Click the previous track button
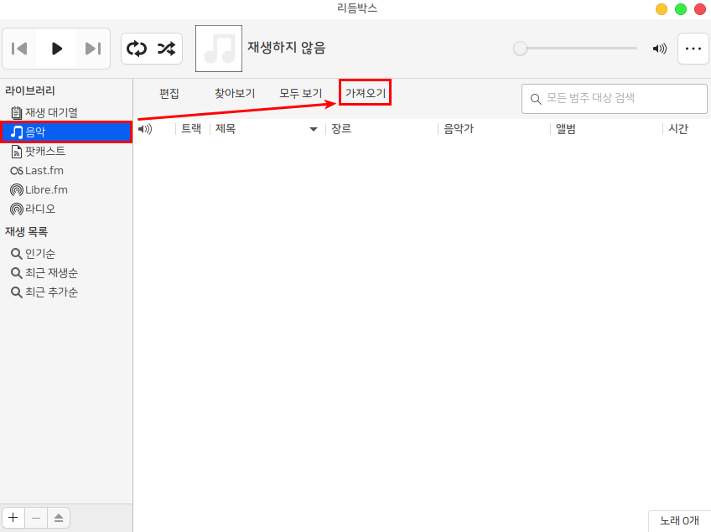The width and height of the screenshot is (711, 532). pyautogui.click(x=20, y=49)
